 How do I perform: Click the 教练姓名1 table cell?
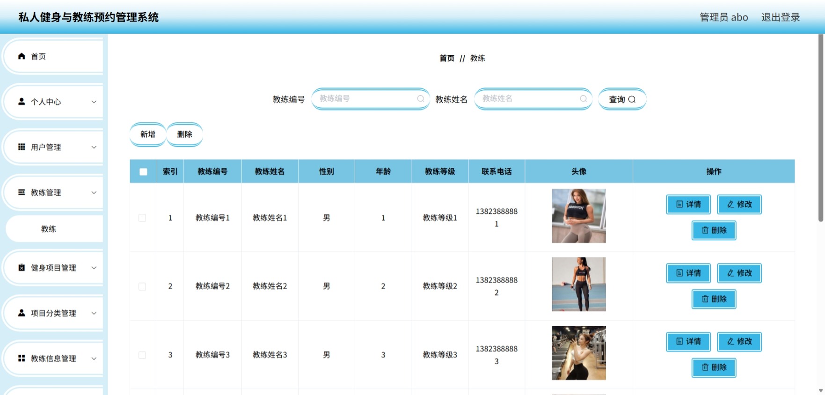point(270,218)
